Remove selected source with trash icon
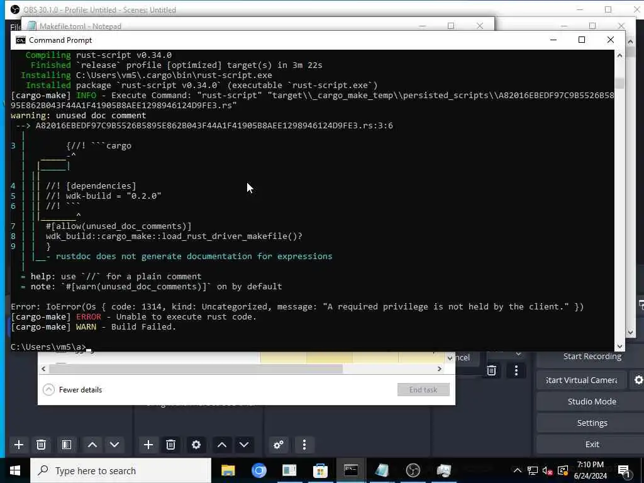The width and height of the screenshot is (644, 483). click(171, 445)
